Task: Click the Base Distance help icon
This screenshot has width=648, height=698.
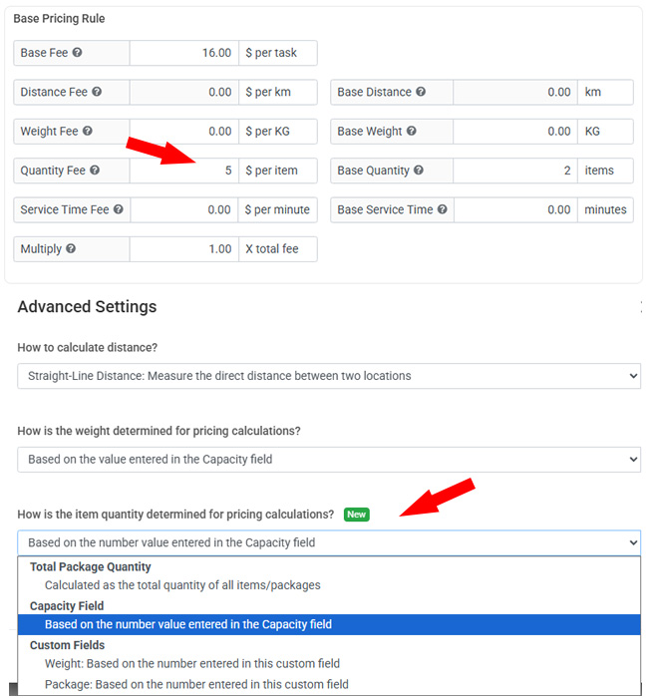Action: point(421,92)
